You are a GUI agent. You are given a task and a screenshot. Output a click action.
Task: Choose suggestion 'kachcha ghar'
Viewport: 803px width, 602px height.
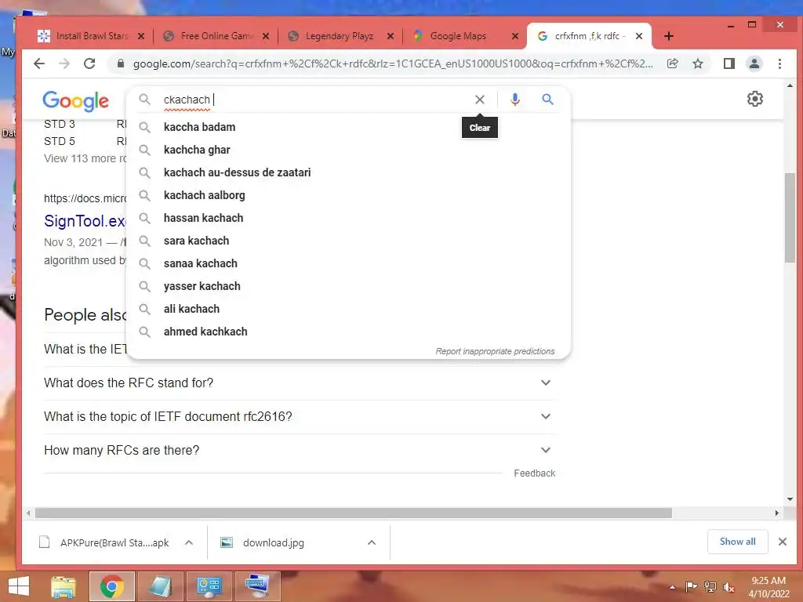(x=348, y=150)
